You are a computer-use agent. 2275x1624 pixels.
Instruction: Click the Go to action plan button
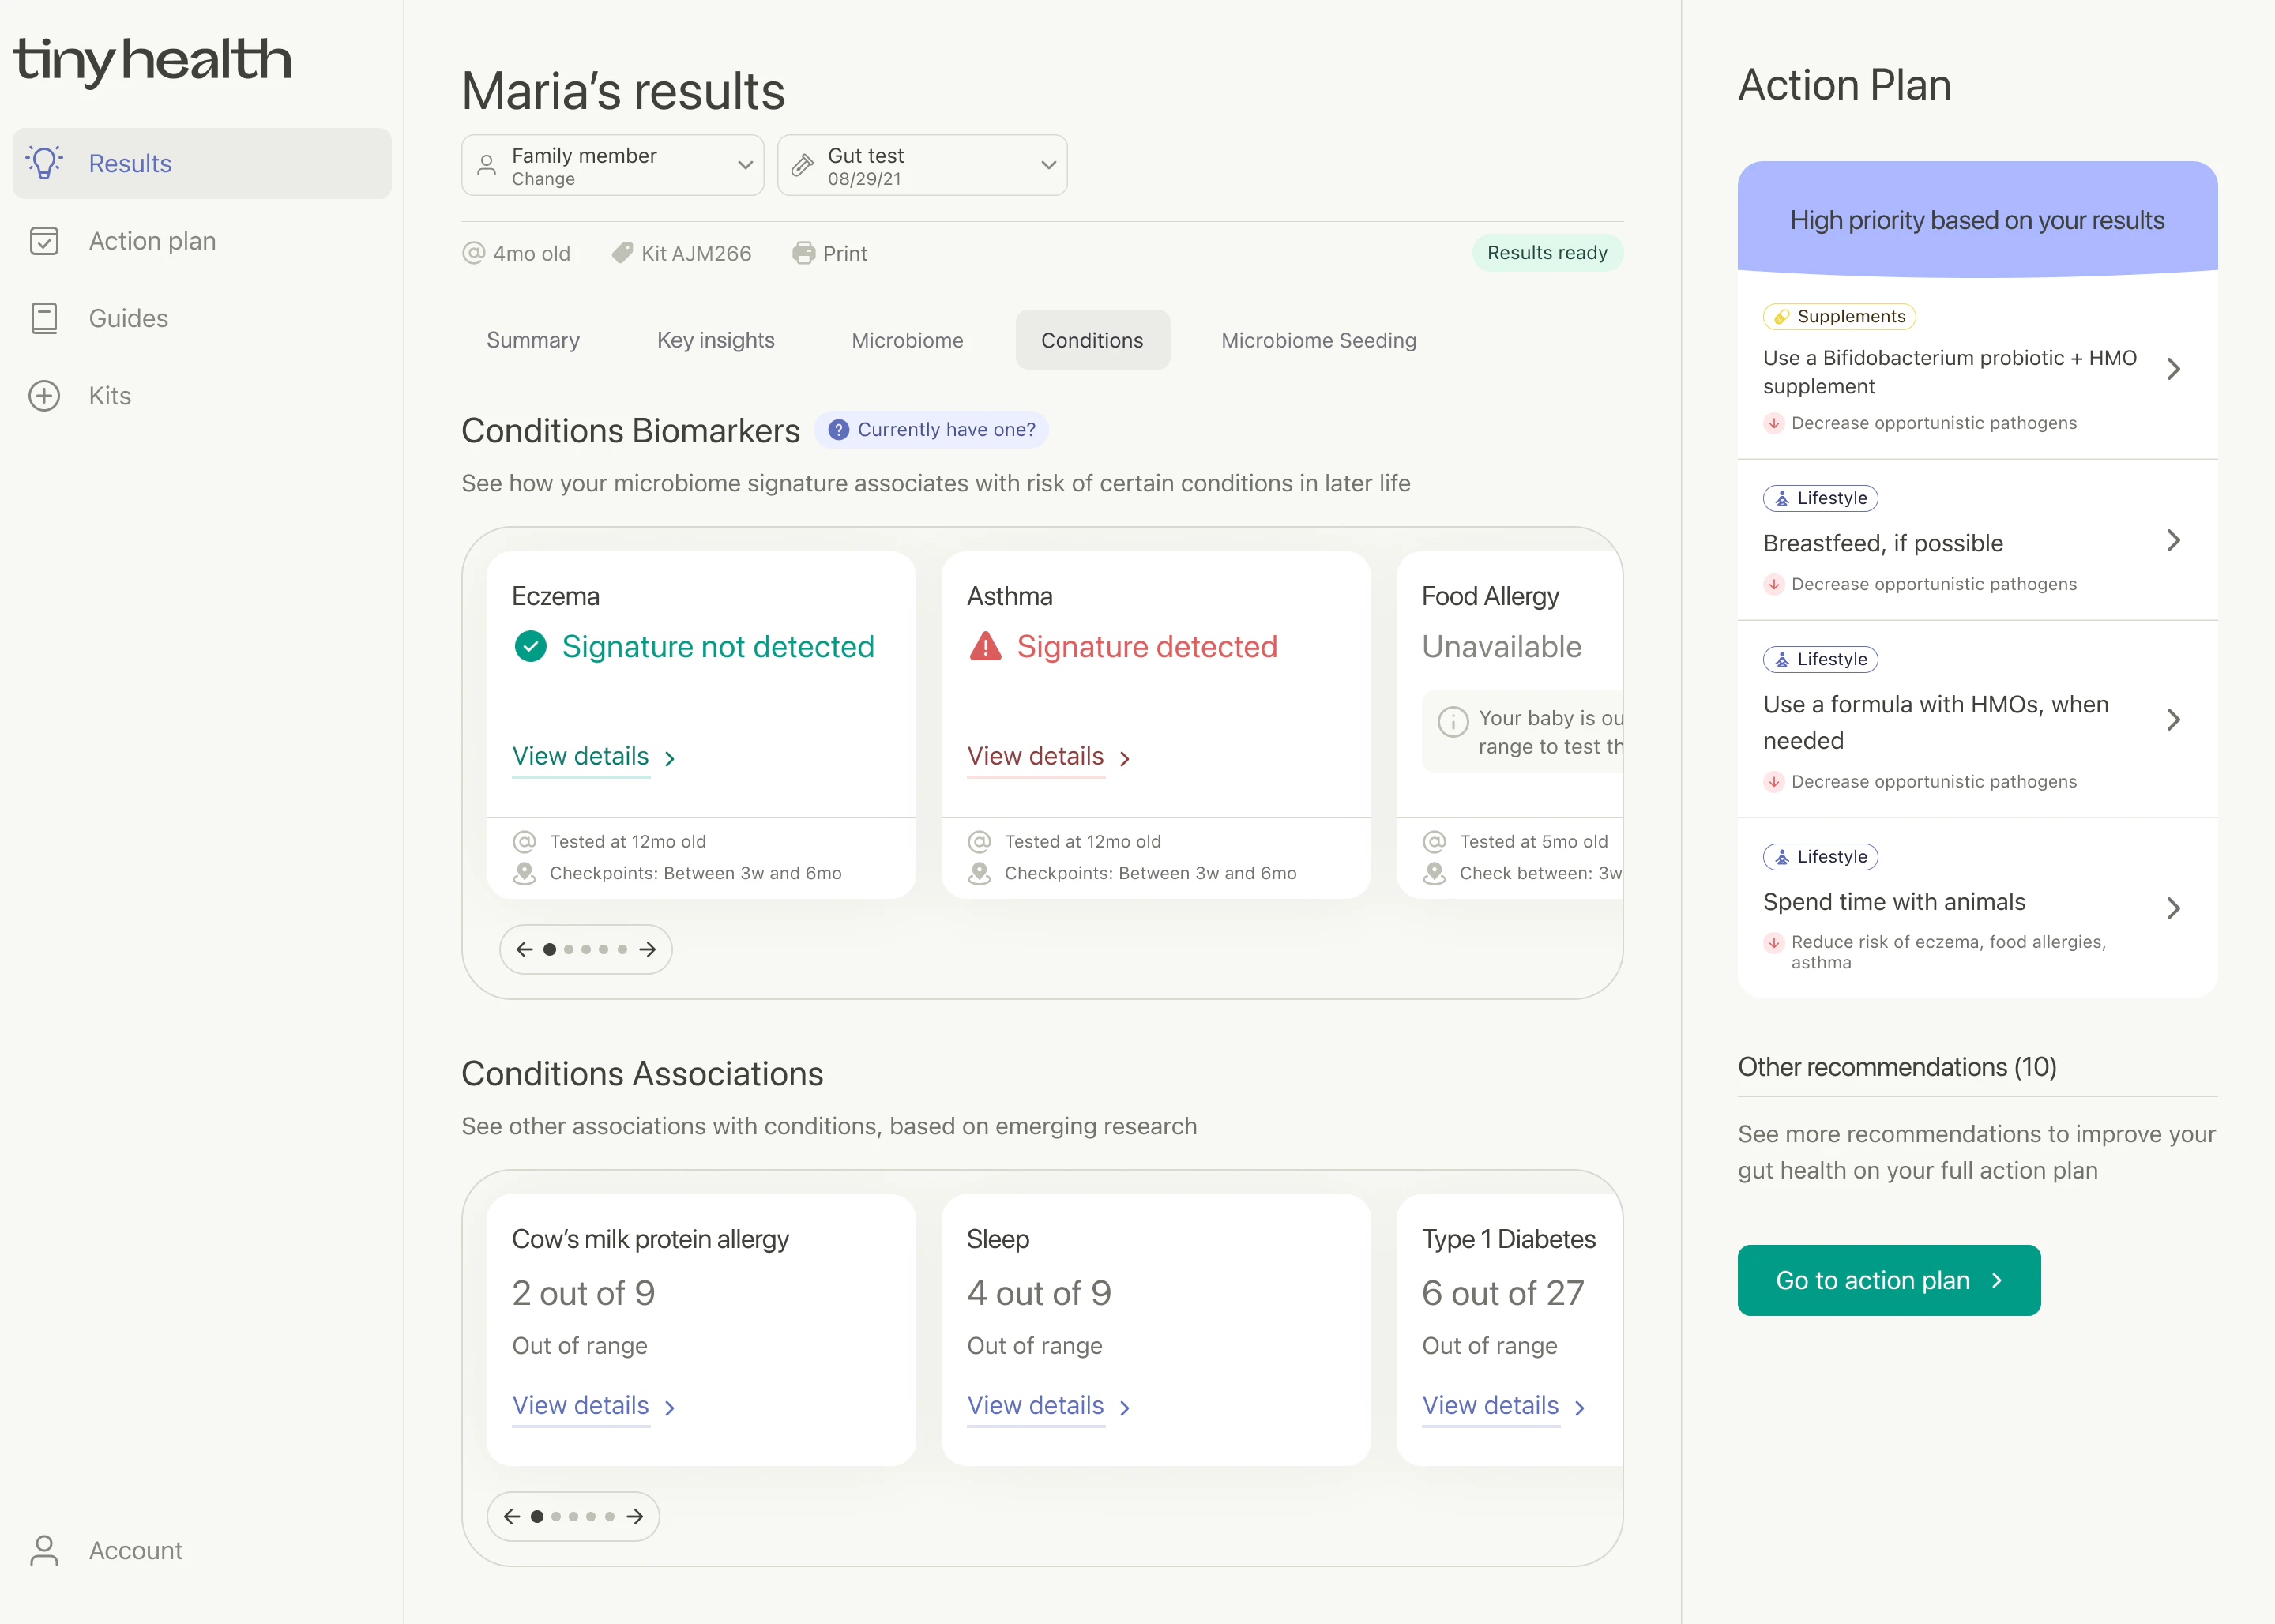click(1888, 1280)
